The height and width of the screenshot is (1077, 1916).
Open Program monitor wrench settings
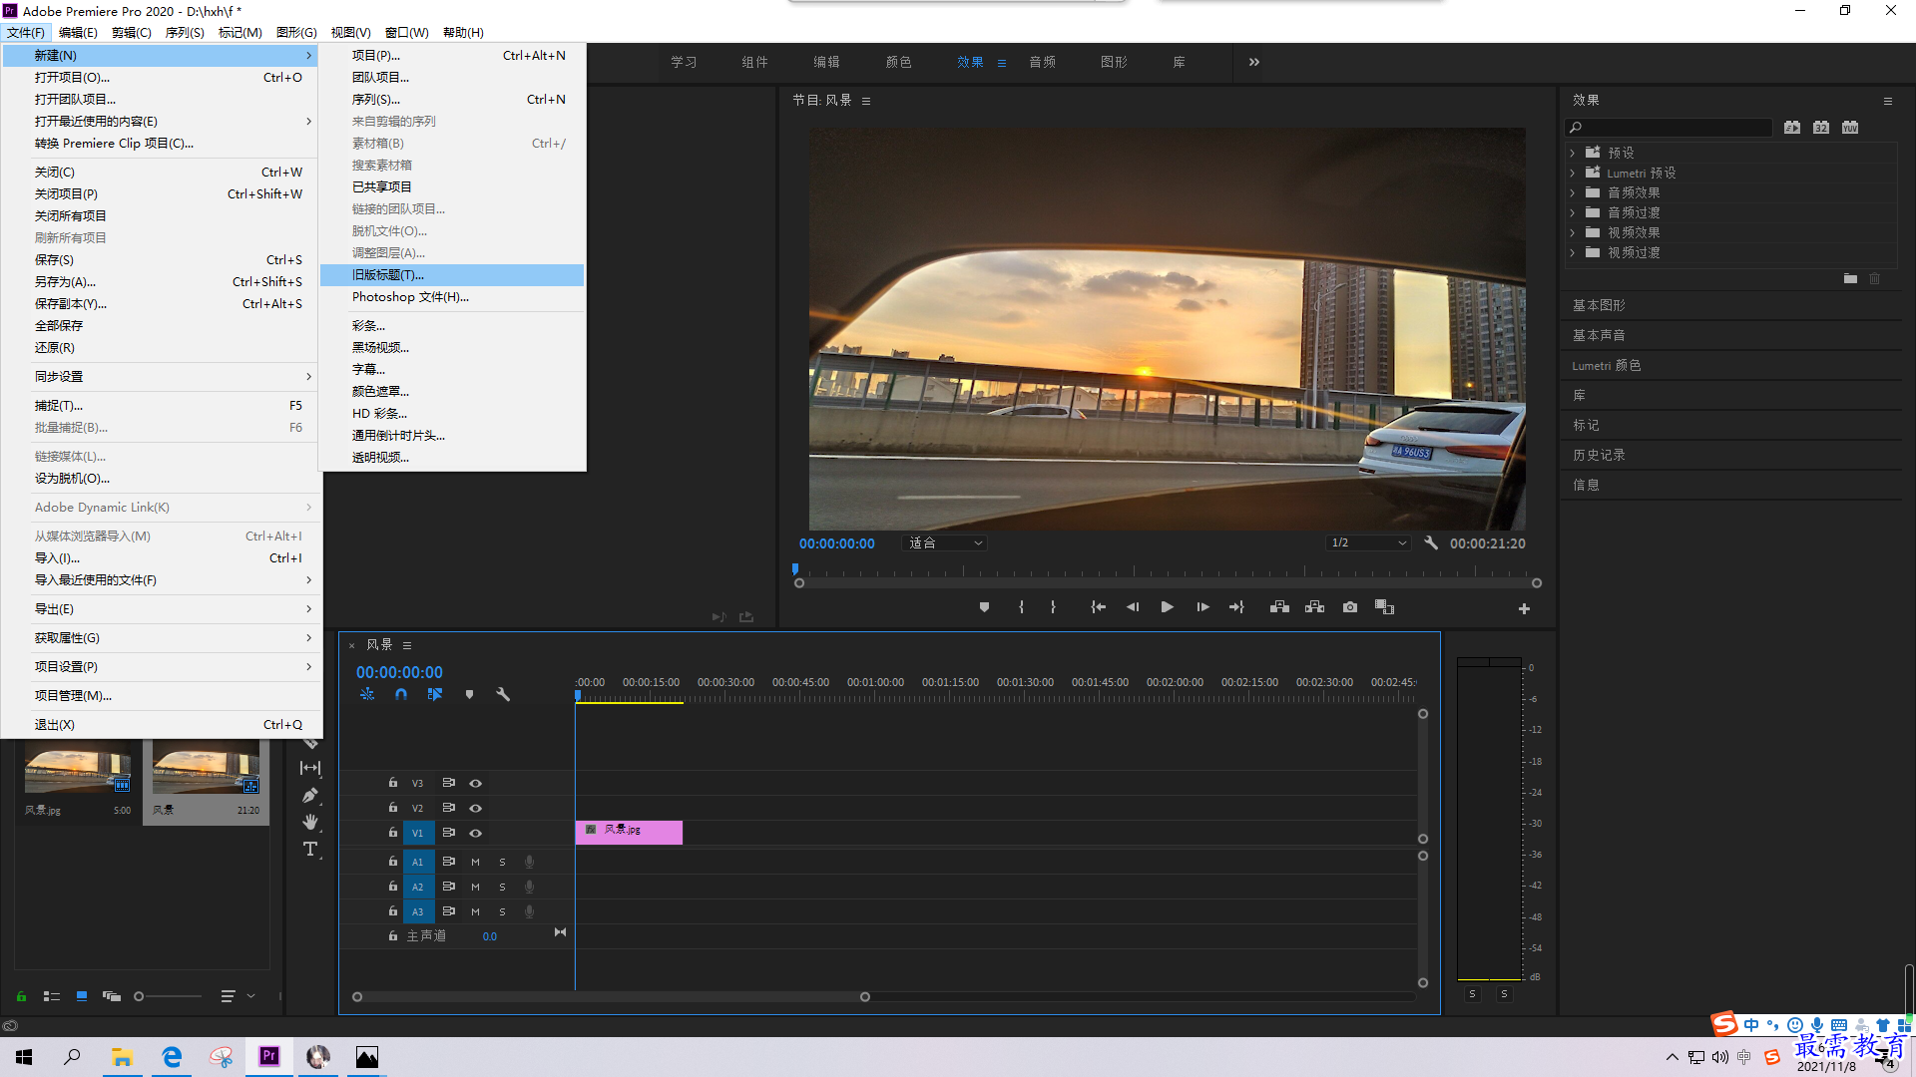coord(1431,543)
